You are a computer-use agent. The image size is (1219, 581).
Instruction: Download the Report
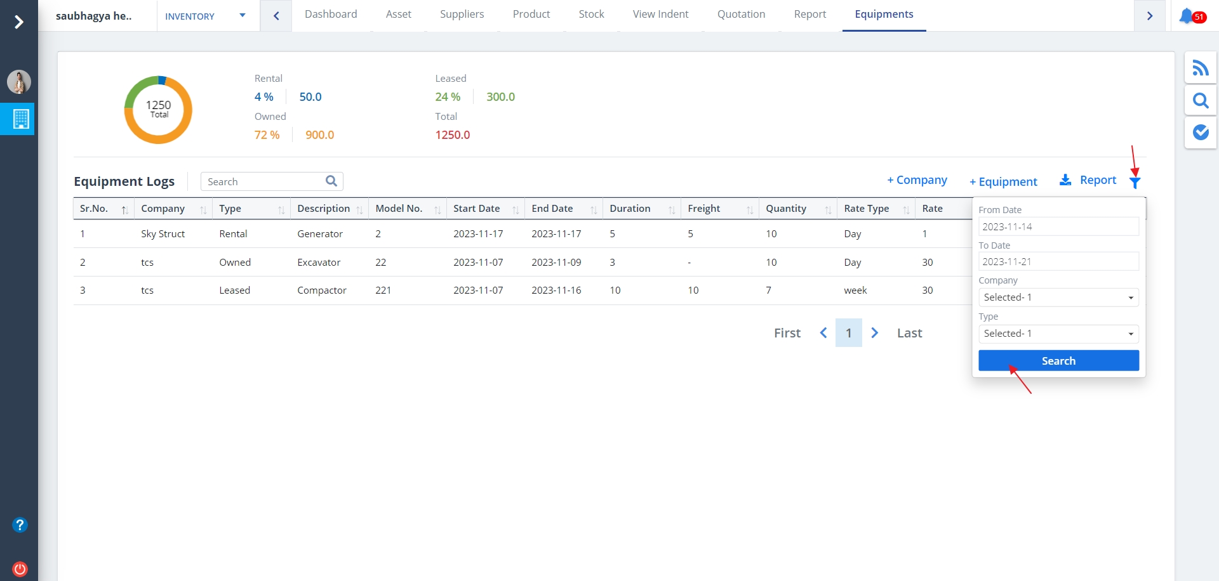click(x=1088, y=180)
